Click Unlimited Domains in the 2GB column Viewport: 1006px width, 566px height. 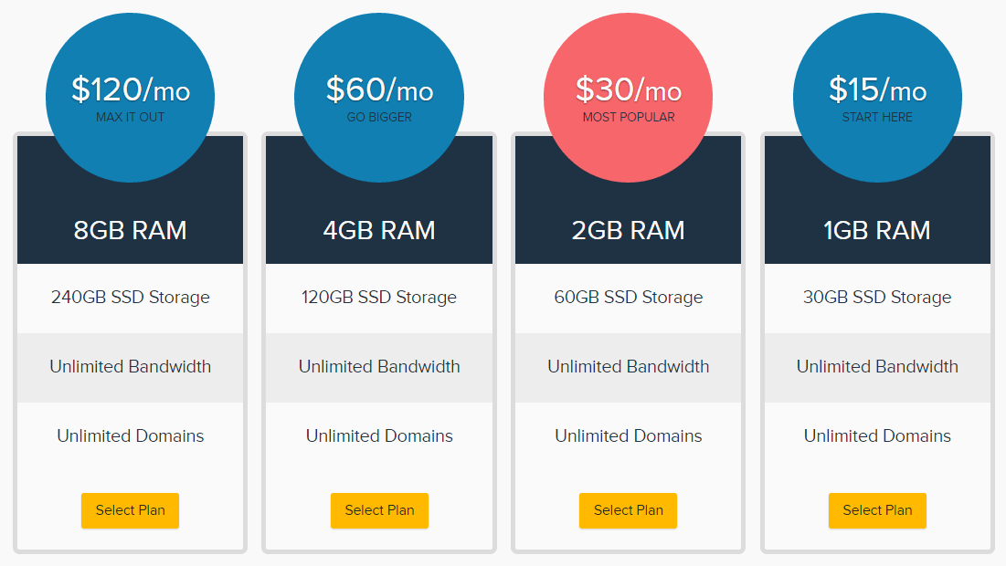(x=628, y=436)
